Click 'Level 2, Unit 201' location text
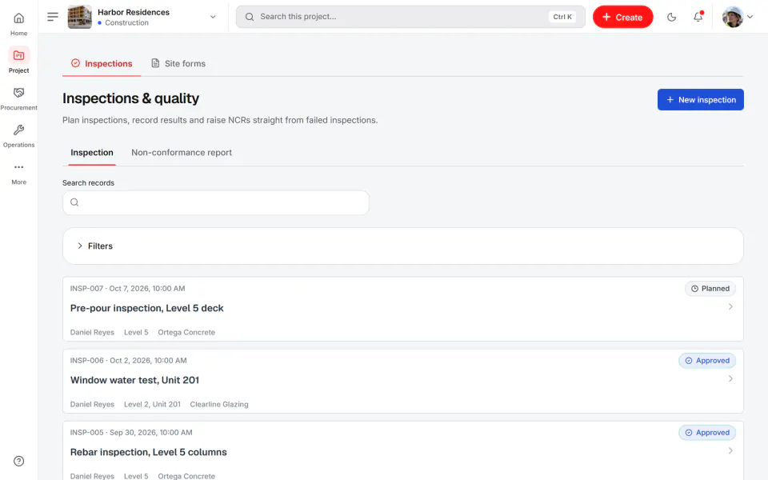 tap(152, 404)
